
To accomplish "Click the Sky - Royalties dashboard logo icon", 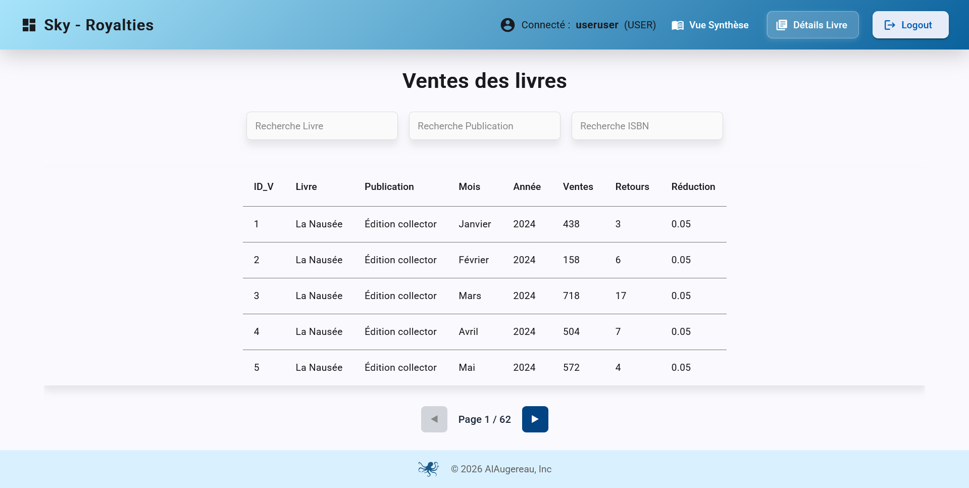I will click(29, 25).
